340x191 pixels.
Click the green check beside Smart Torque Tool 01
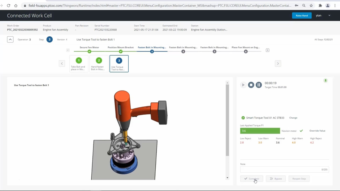point(243,118)
